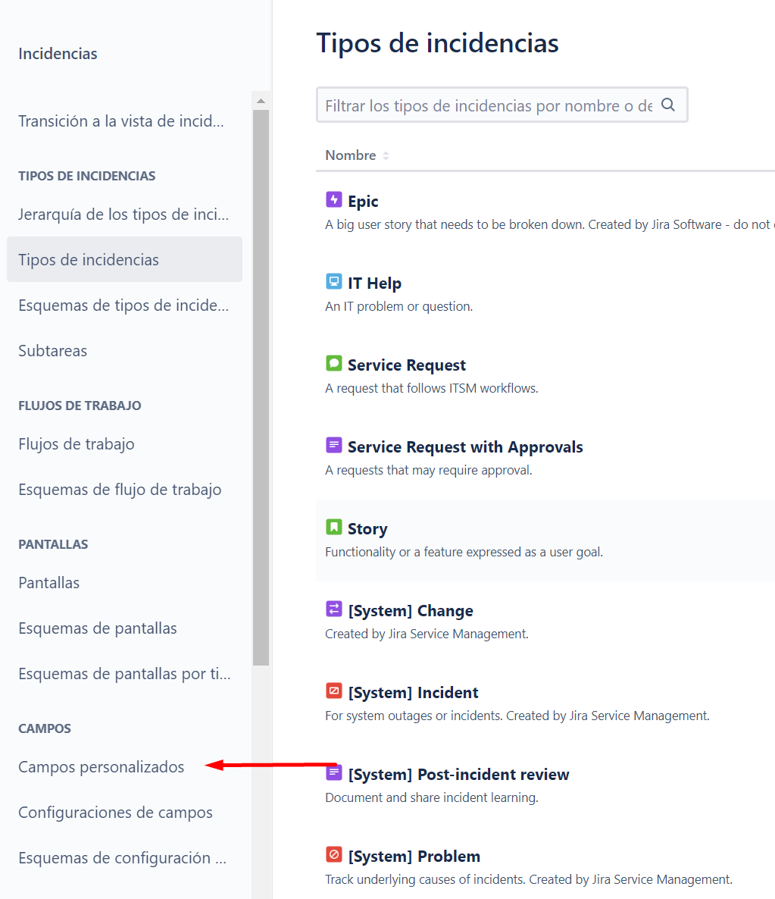Go to Subtareas in the sidebar

[53, 351]
